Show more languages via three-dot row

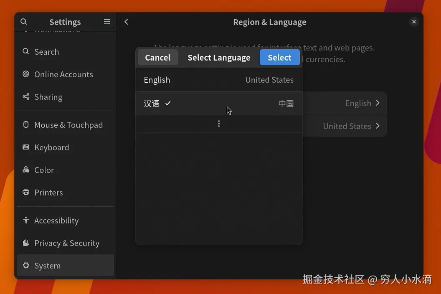tap(219, 124)
